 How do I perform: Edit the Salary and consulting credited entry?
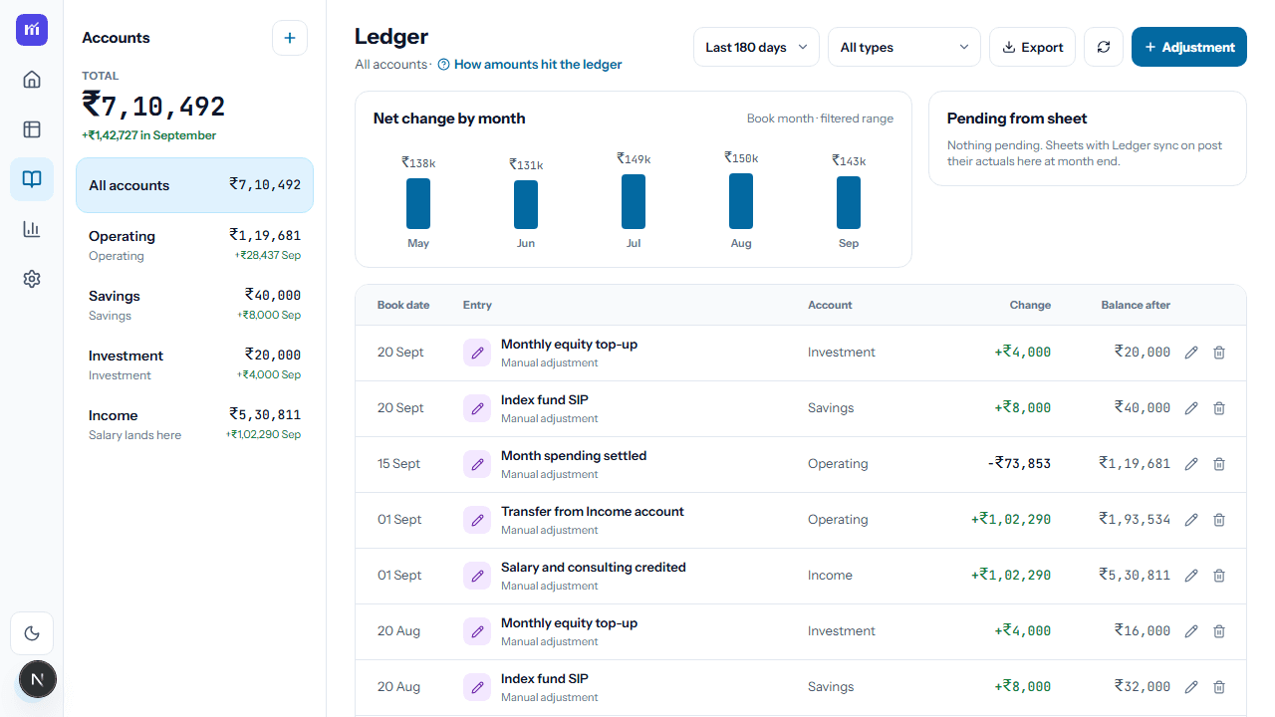click(x=1191, y=576)
